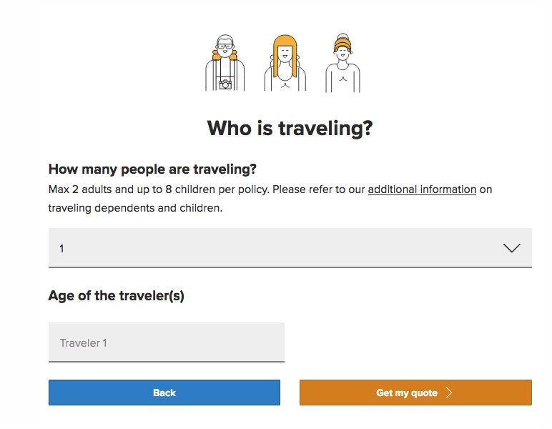
Task: Click the orange headband on the third figure
Action: [342, 45]
